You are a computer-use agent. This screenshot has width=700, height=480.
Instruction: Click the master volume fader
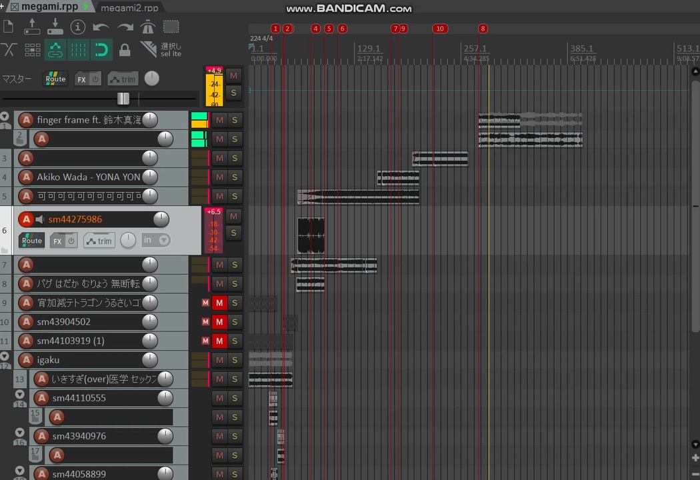click(x=123, y=99)
